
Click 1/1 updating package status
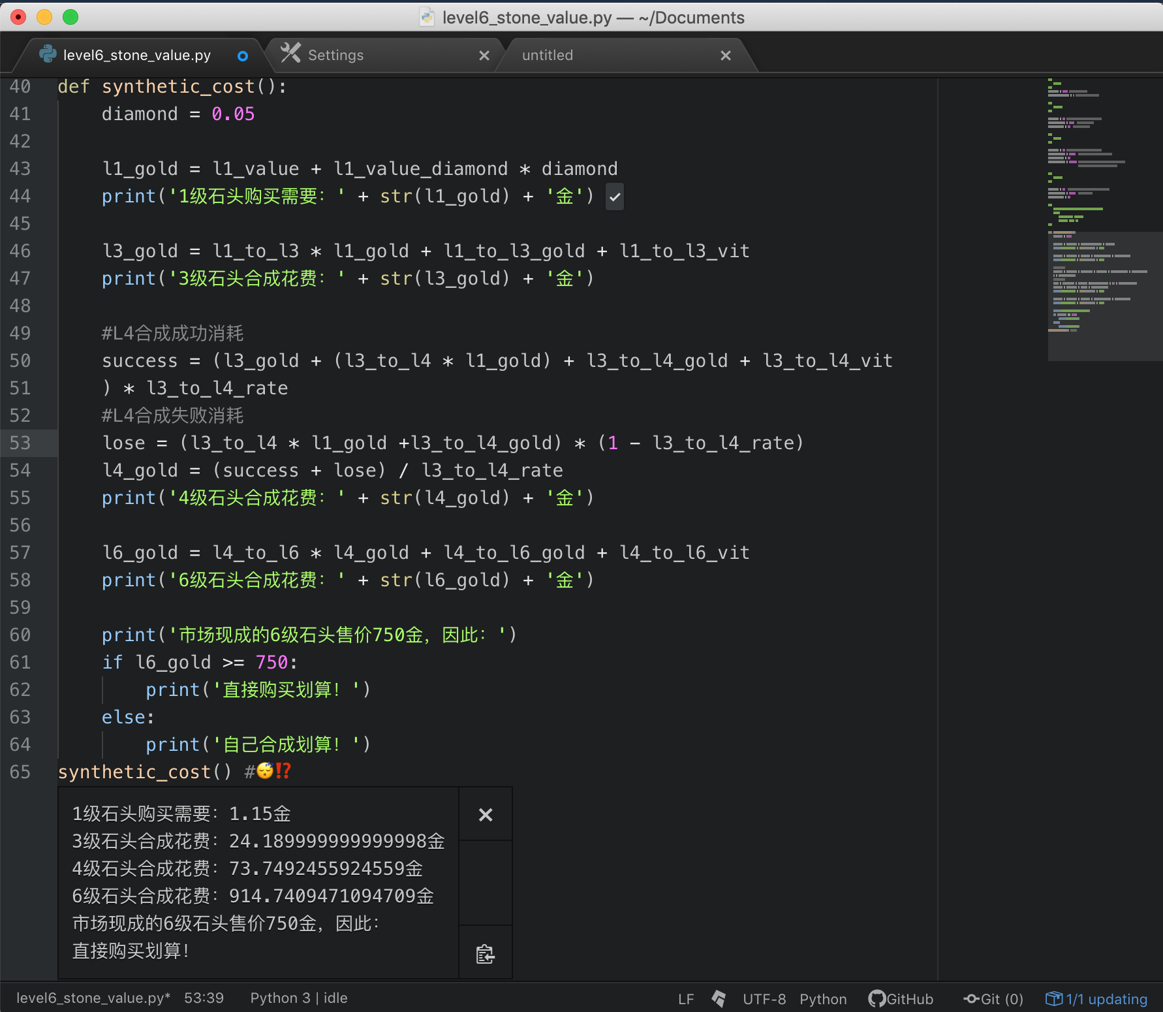click(x=1096, y=999)
